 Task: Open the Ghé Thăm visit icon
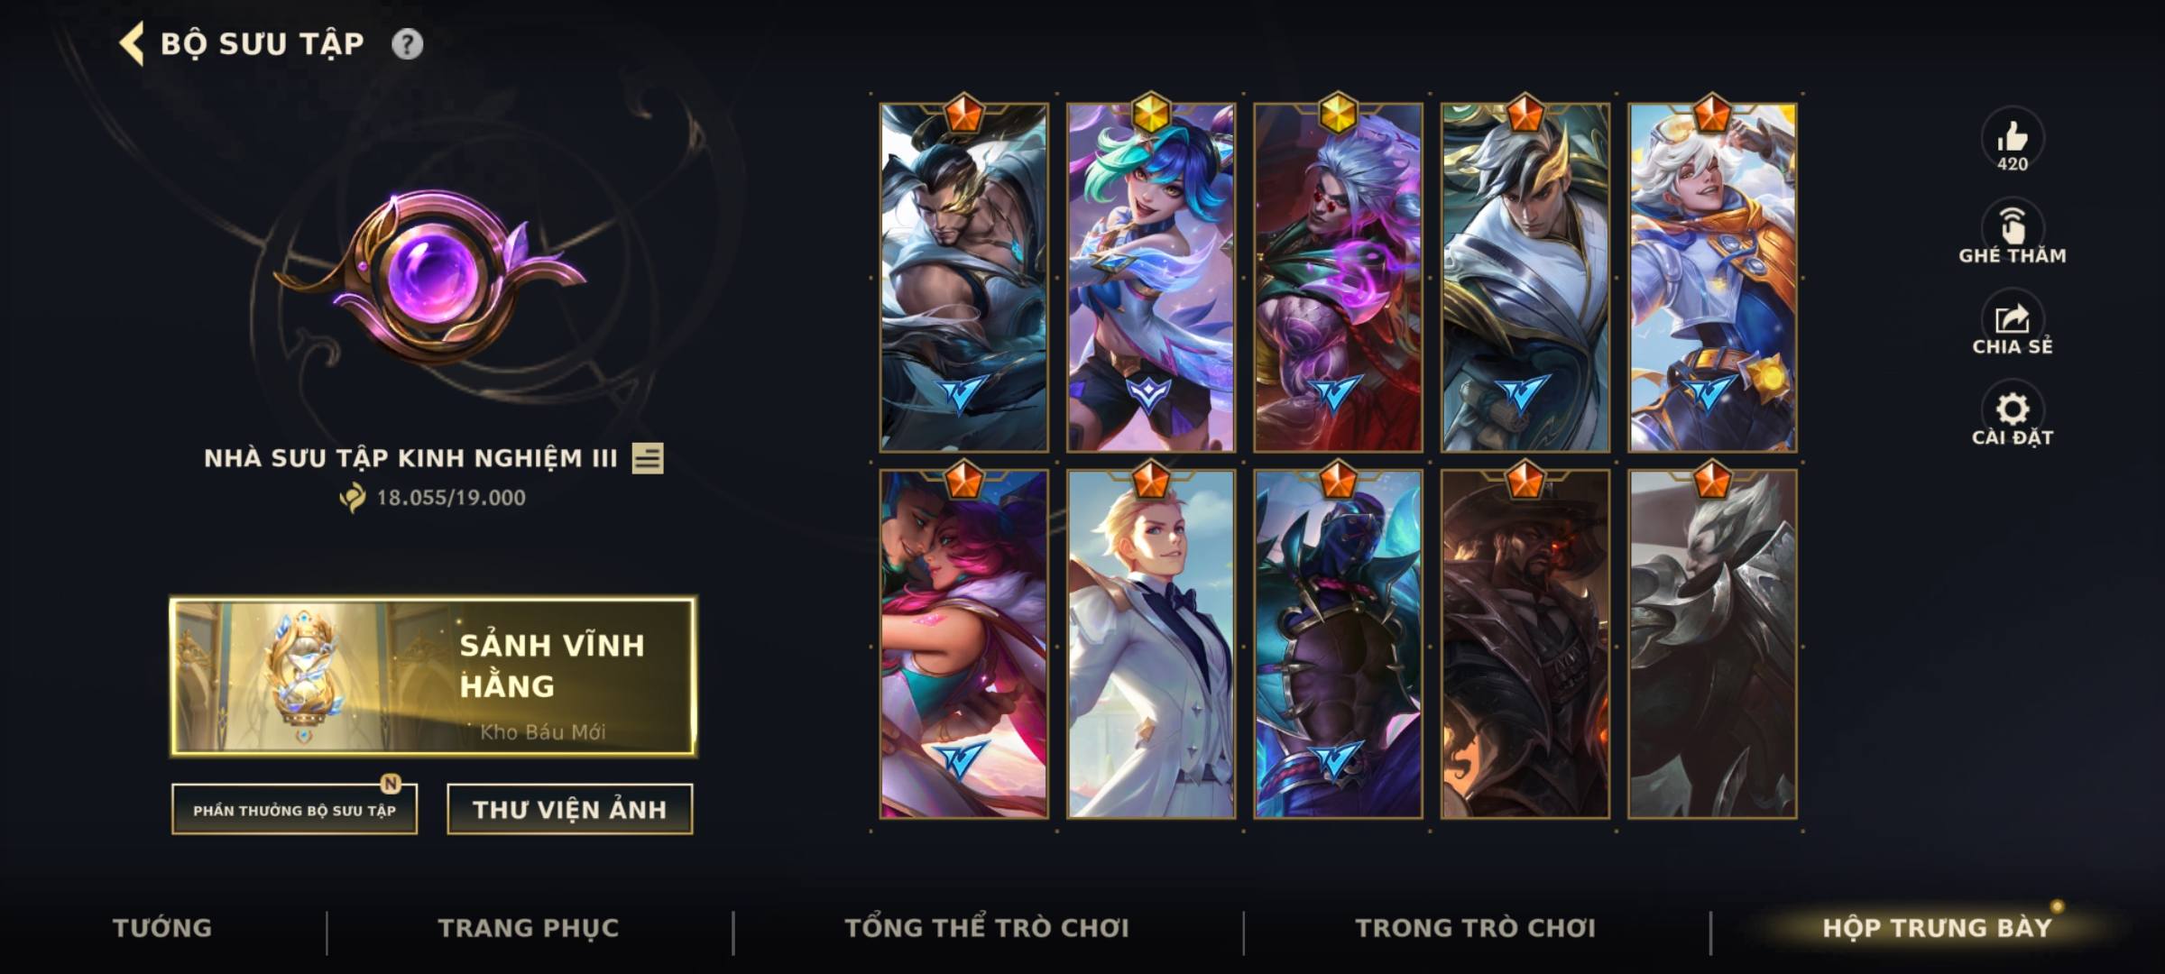point(2012,233)
